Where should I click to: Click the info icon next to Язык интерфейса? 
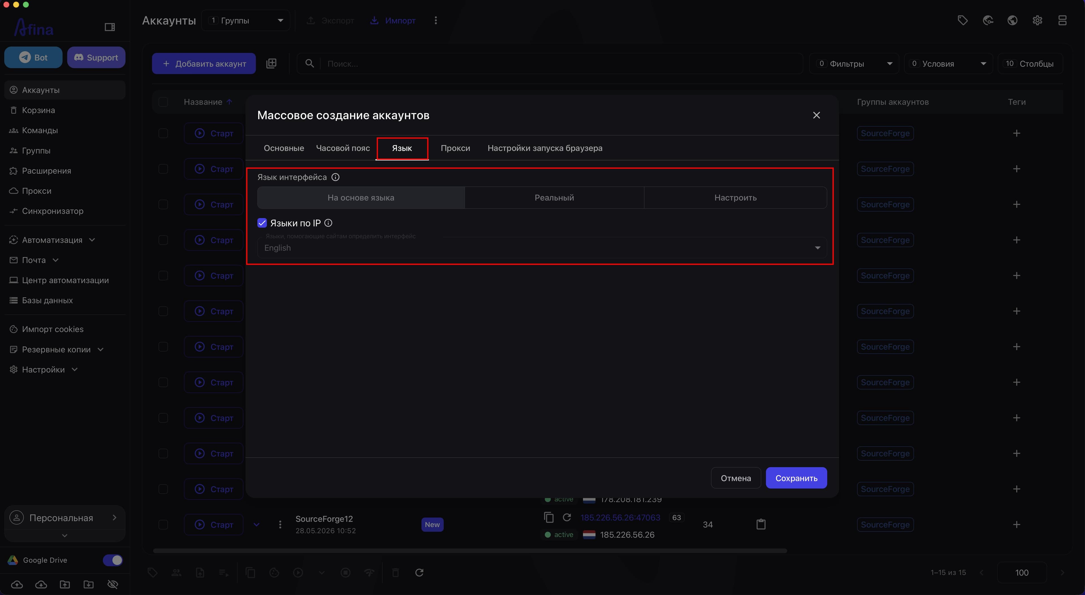pyautogui.click(x=335, y=177)
